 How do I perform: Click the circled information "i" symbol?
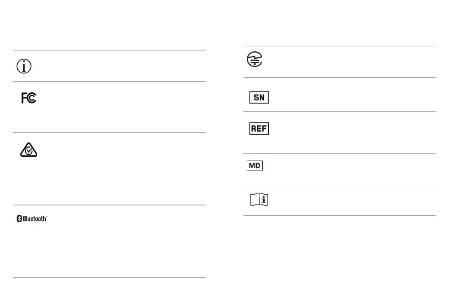pyautogui.click(x=24, y=66)
